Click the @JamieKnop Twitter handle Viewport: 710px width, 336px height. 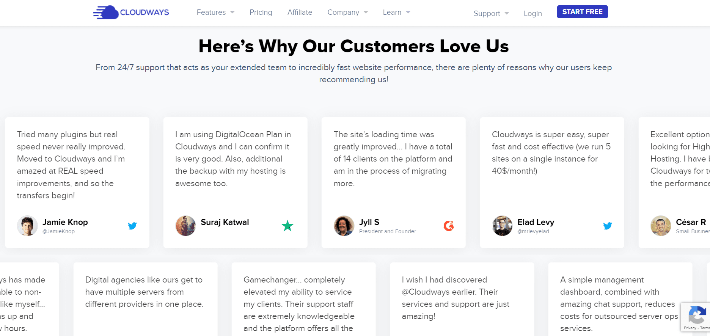pos(59,232)
